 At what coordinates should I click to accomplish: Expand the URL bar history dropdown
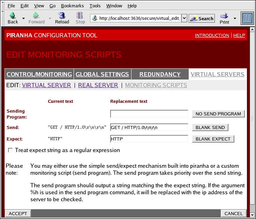[185, 18]
